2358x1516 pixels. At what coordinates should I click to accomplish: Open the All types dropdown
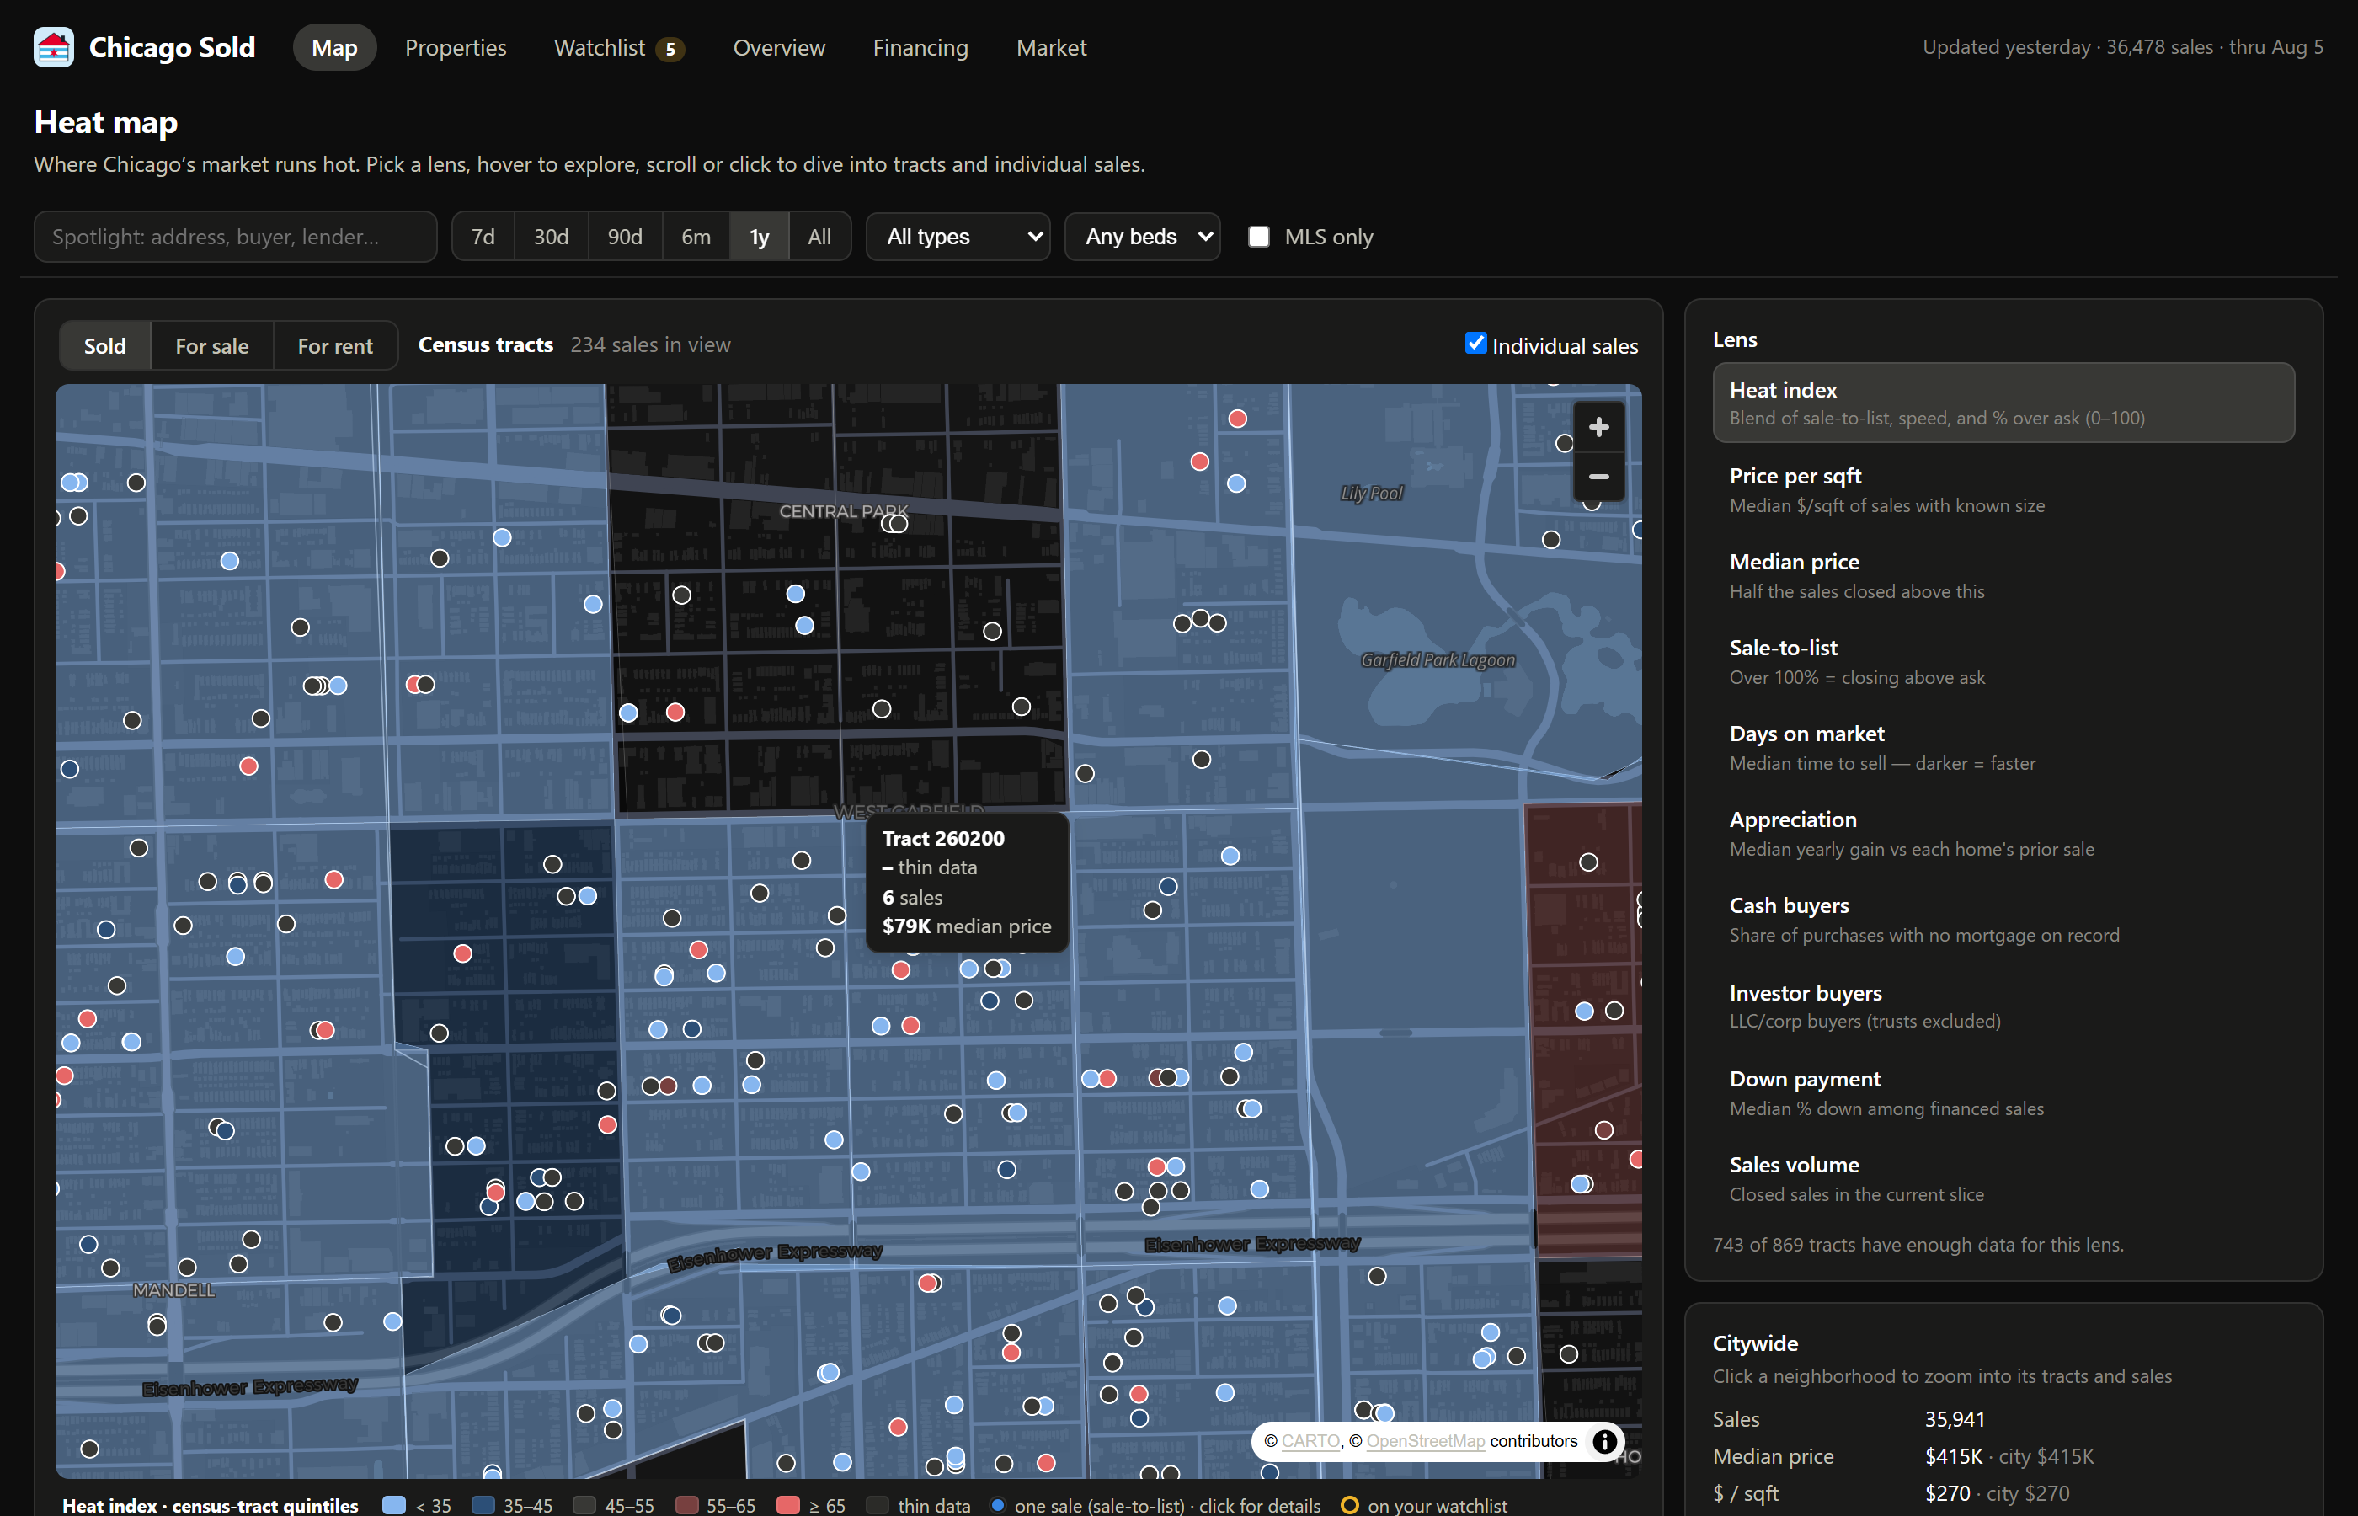click(958, 237)
